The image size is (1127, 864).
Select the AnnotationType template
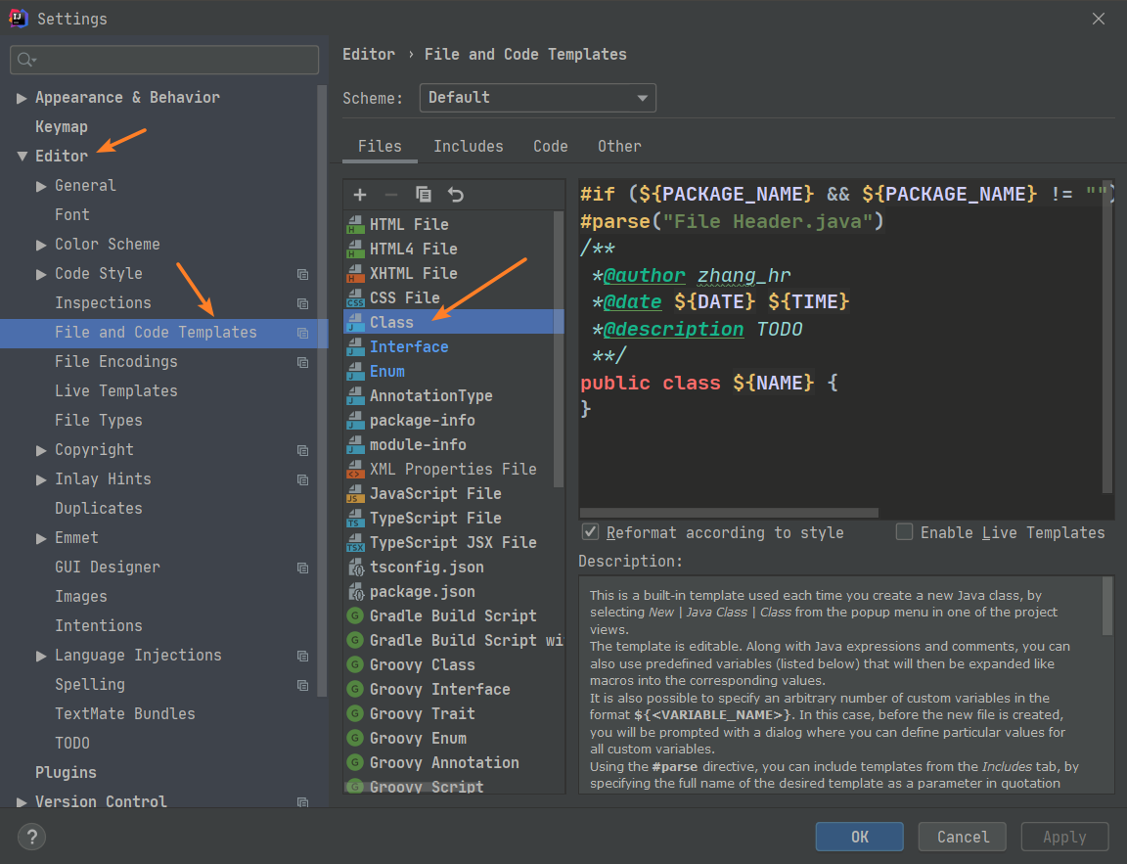pos(454,396)
